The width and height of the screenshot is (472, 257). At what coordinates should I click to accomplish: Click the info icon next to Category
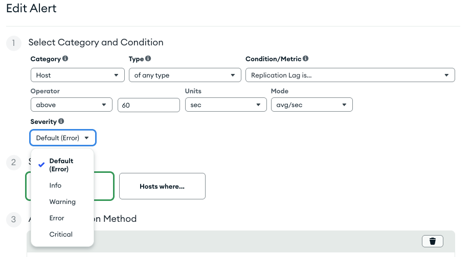pyautogui.click(x=65, y=59)
